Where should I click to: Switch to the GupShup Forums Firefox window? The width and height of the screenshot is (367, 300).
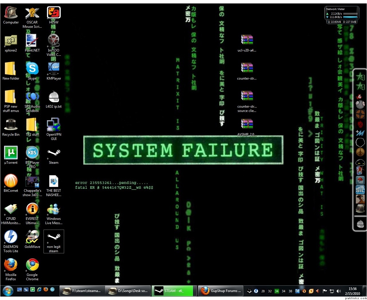220,291
